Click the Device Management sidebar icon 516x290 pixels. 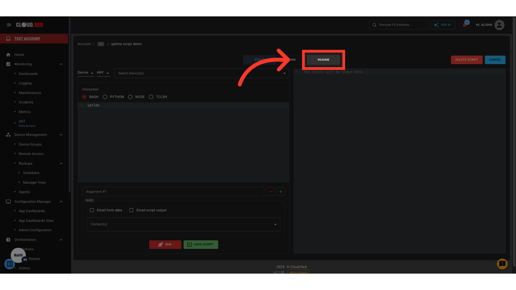(x=8, y=135)
